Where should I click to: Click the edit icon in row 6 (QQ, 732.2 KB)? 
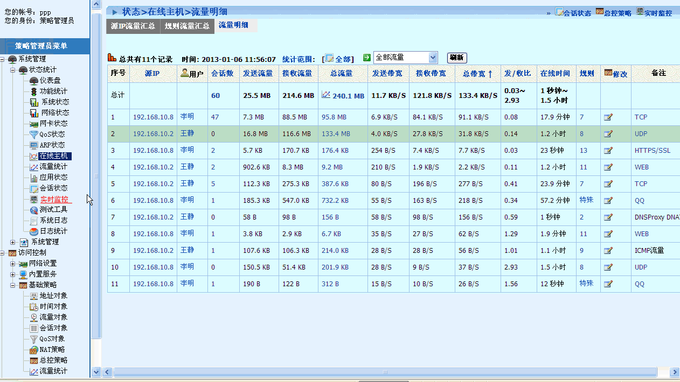pos(608,201)
